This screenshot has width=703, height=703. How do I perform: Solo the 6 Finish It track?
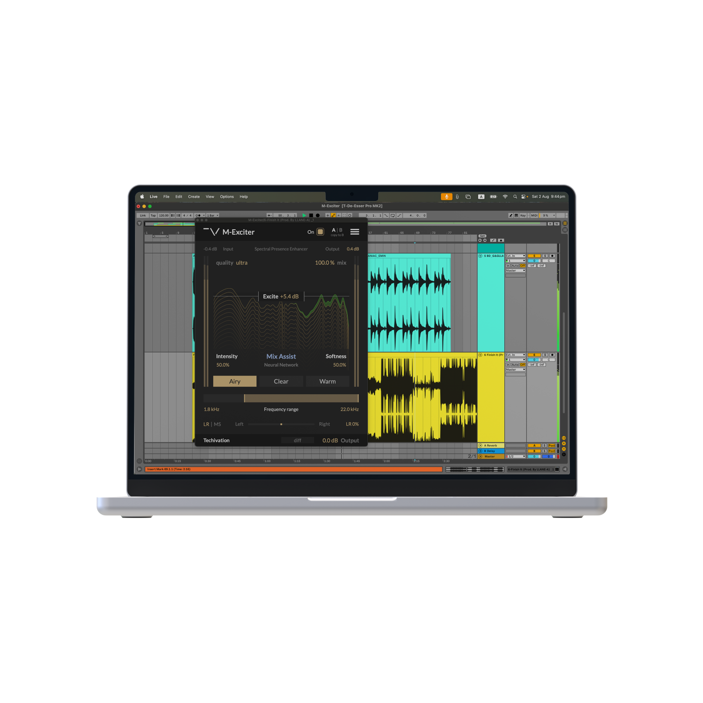[545, 355]
